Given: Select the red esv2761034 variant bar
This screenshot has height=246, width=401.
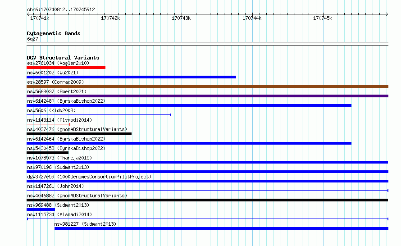Looking at the screenshot, I should pyautogui.click(x=66, y=68).
